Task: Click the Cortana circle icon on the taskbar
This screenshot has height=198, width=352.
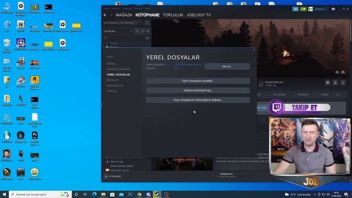Action: point(76,194)
